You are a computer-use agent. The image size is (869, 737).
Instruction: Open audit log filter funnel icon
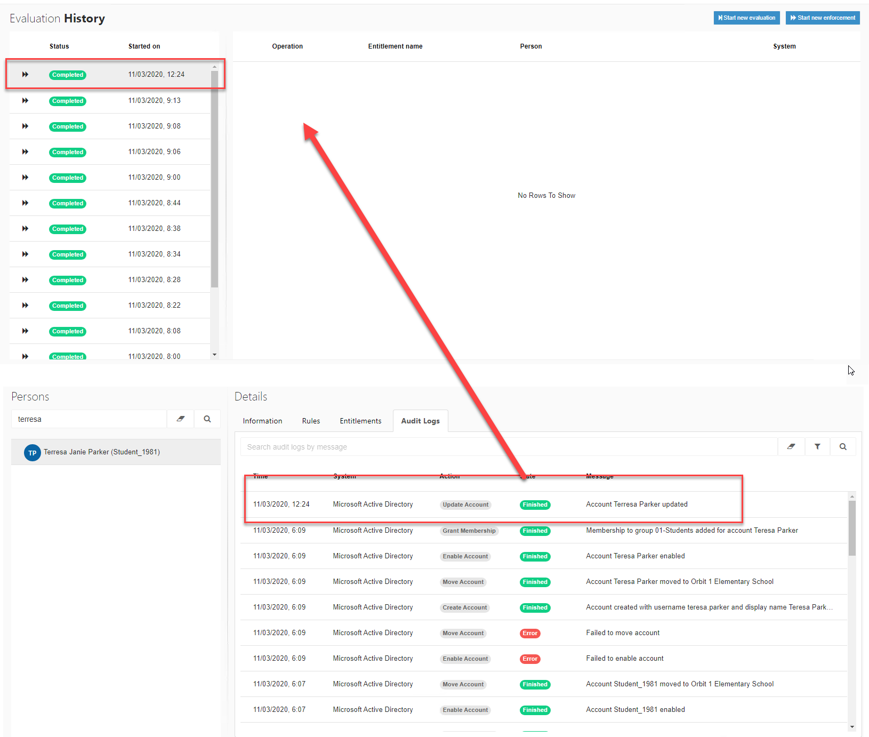(x=817, y=447)
